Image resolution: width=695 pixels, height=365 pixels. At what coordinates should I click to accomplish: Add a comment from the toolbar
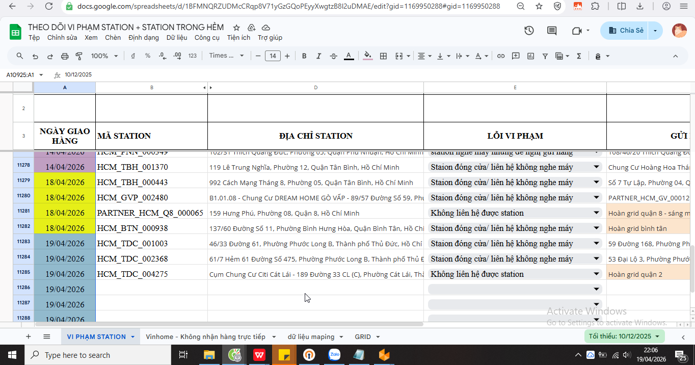point(516,56)
